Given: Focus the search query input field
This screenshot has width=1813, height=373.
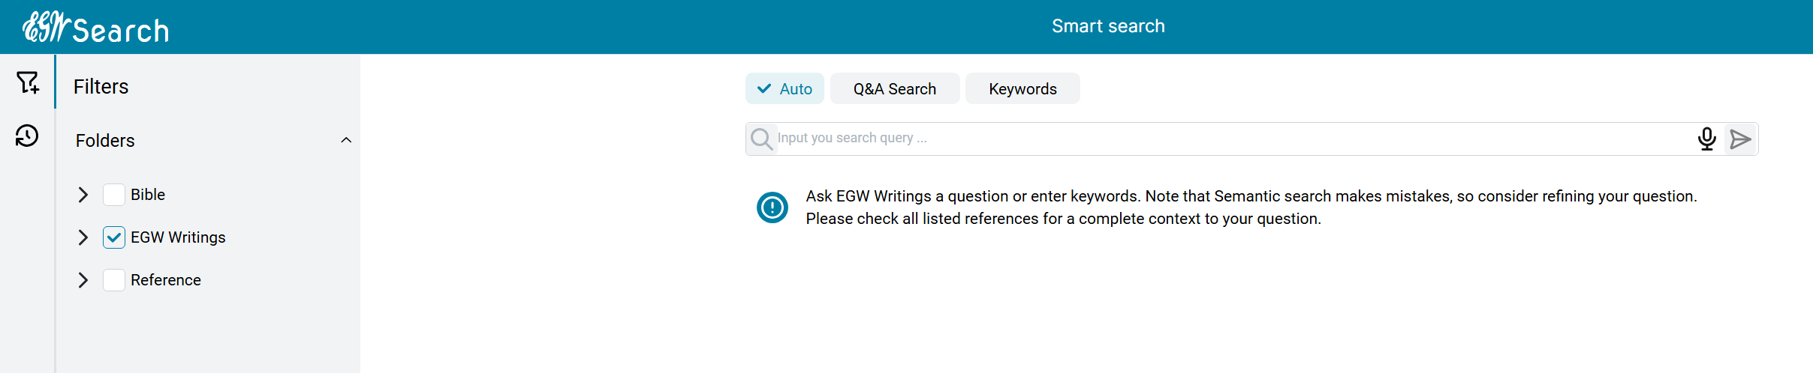Looking at the screenshot, I should pyautogui.click(x=1231, y=139).
